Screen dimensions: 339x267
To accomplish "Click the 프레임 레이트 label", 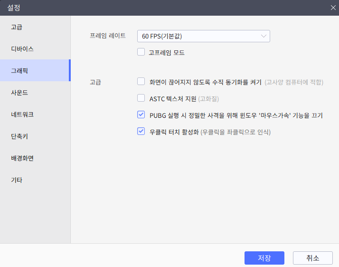I will click(x=108, y=36).
